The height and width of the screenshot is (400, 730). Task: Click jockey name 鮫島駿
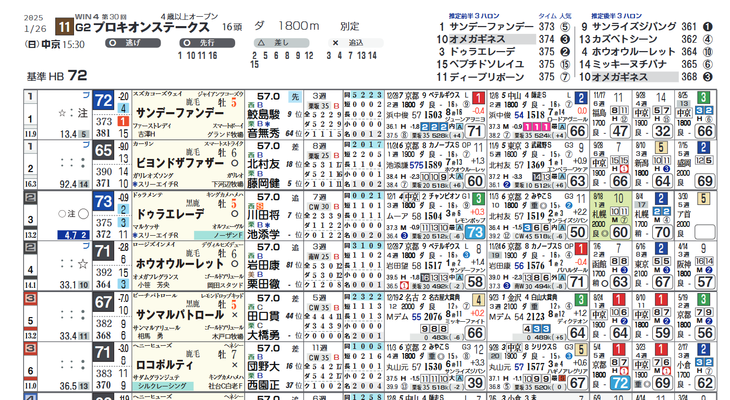point(264,115)
